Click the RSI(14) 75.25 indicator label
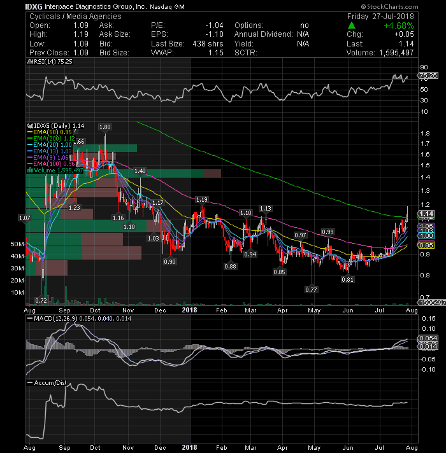The height and width of the screenshot is (453, 446). tap(53, 62)
